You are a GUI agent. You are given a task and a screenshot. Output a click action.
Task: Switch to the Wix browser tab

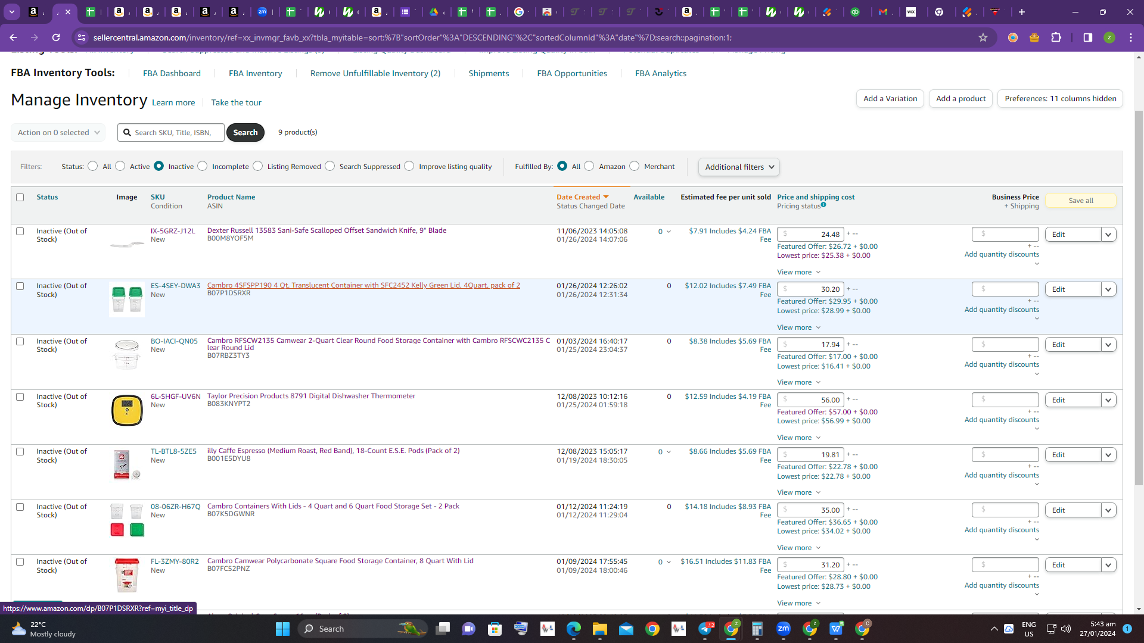pyautogui.click(x=911, y=12)
